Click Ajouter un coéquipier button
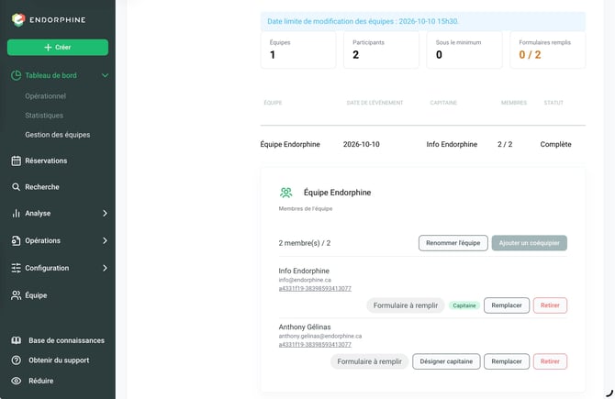Image resolution: width=615 pixels, height=399 pixels. (529, 243)
